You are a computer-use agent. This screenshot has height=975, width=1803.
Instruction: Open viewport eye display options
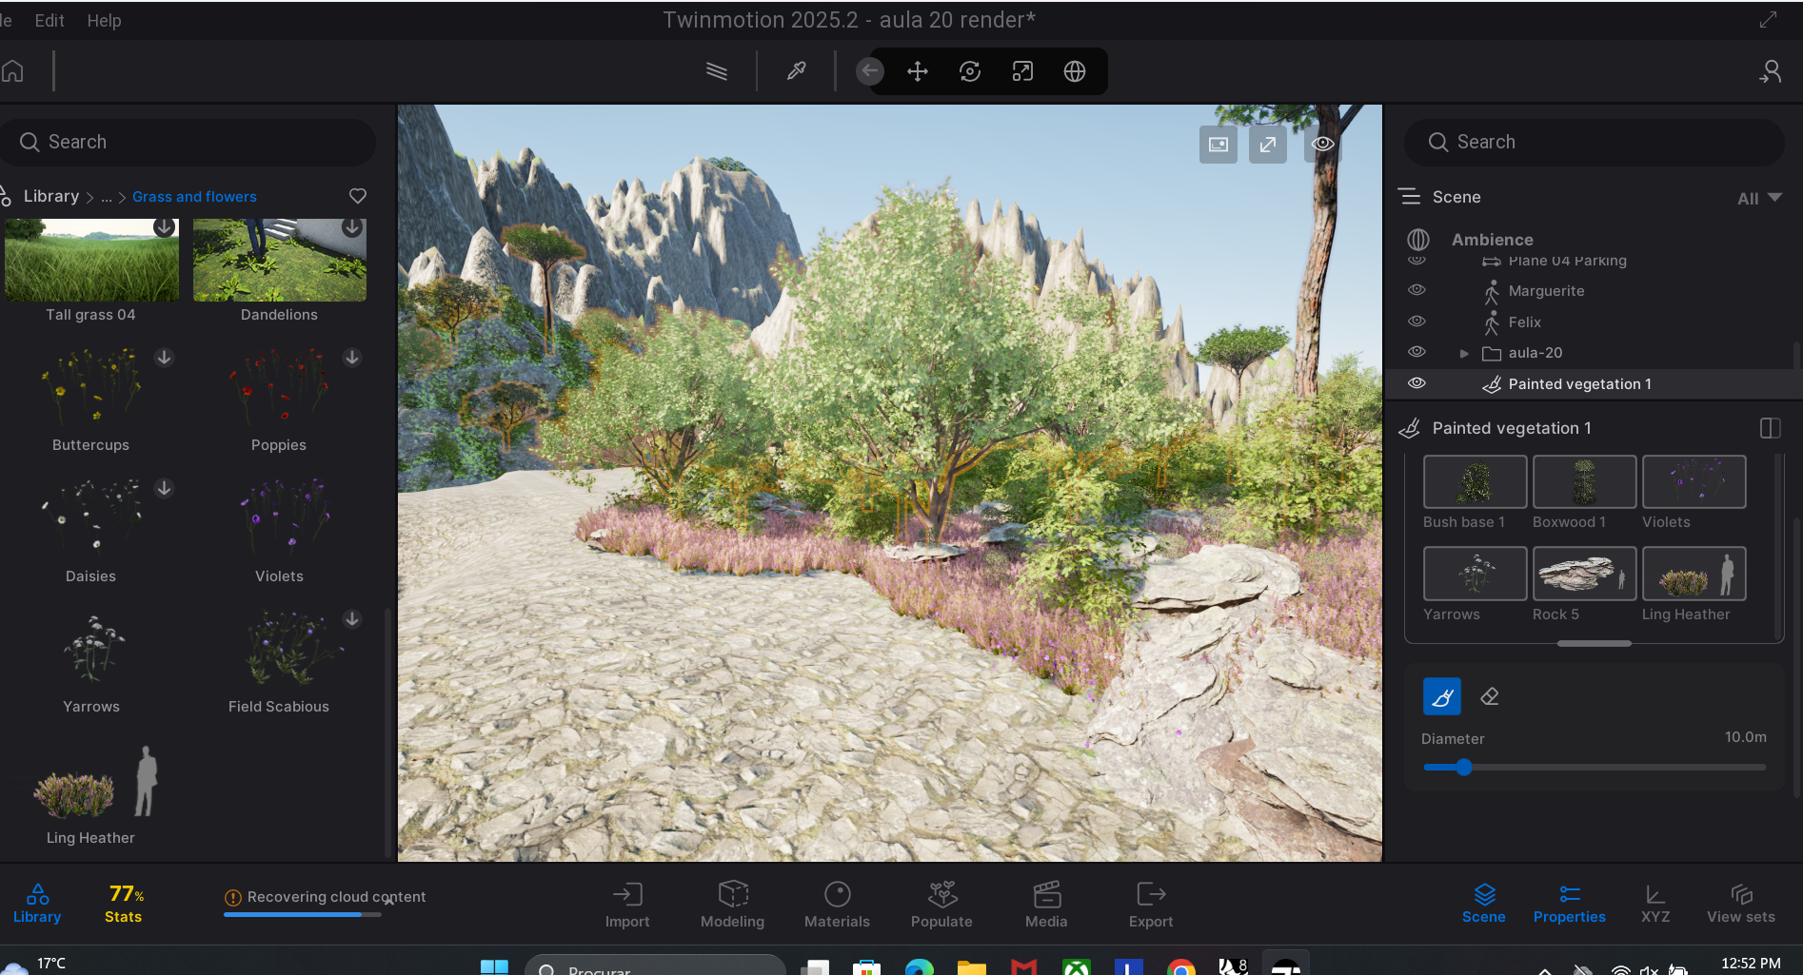(x=1322, y=145)
